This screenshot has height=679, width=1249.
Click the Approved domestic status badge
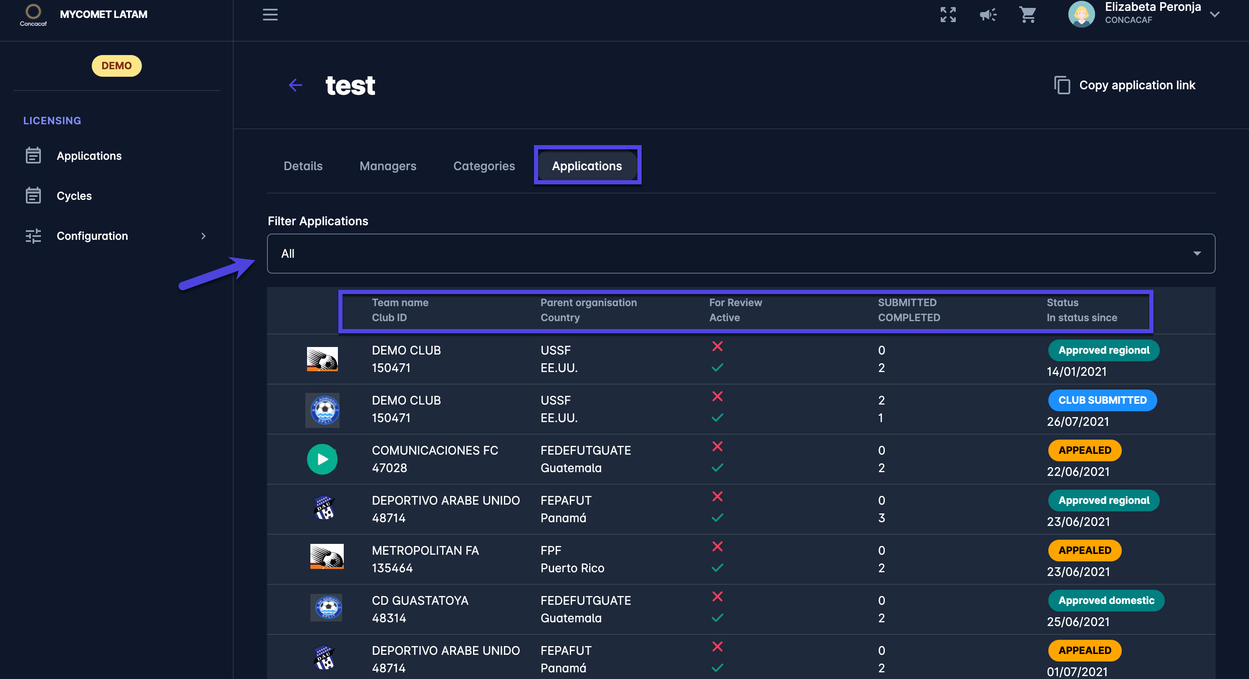tap(1105, 601)
